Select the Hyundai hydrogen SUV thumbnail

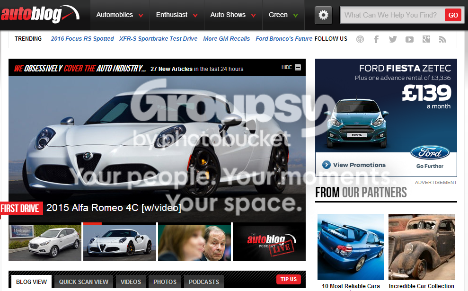pos(45,243)
